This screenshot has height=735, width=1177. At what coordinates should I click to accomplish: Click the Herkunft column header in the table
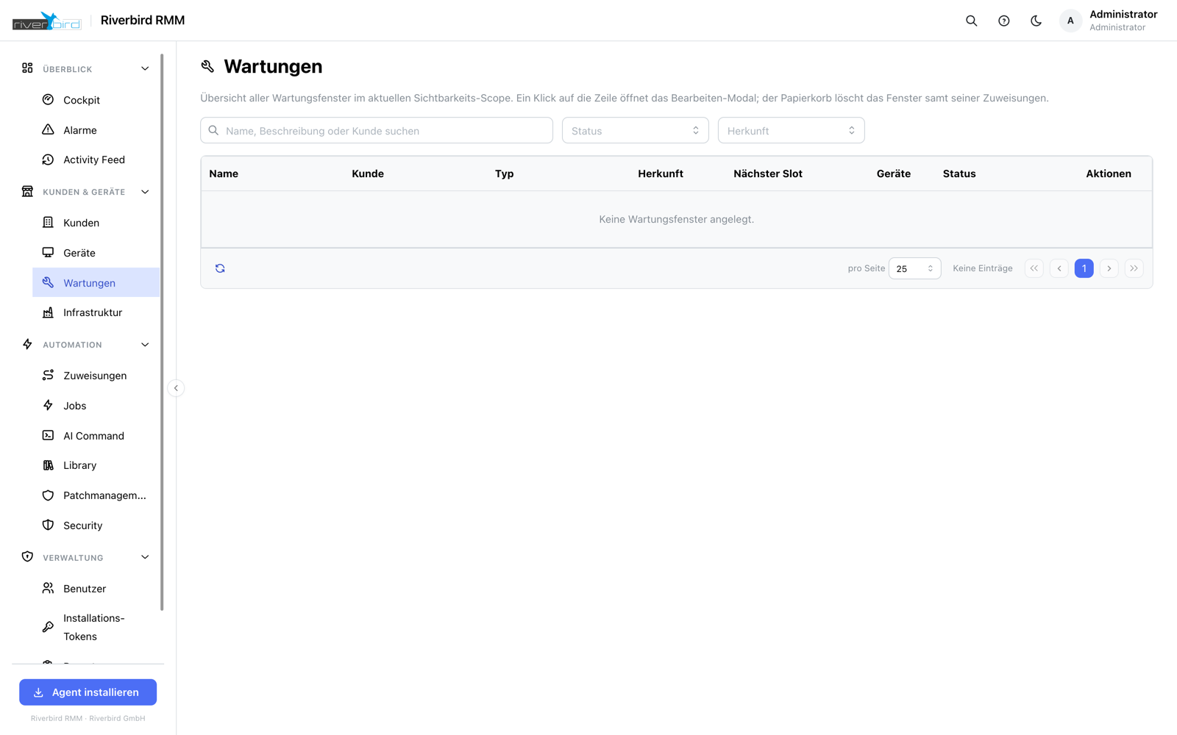[x=660, y=173]
